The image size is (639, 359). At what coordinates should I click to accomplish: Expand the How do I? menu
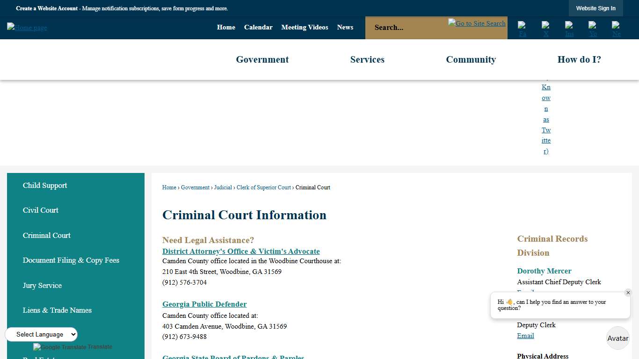[579, 59]
